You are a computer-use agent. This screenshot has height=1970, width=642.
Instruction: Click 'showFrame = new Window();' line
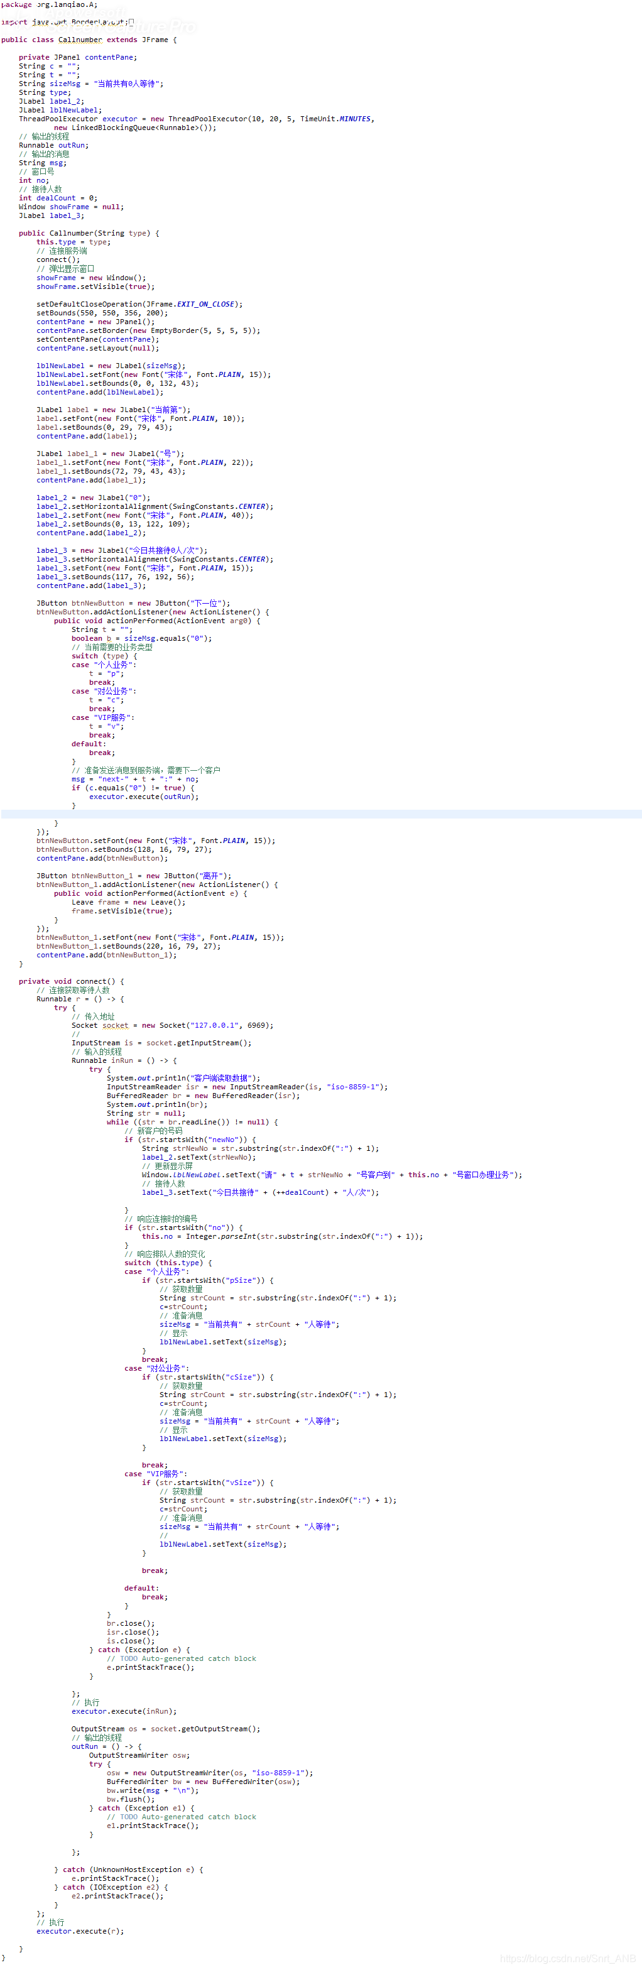point(91,278)
